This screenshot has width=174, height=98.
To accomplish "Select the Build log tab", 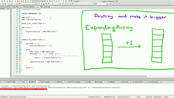I will coord(33,82).
